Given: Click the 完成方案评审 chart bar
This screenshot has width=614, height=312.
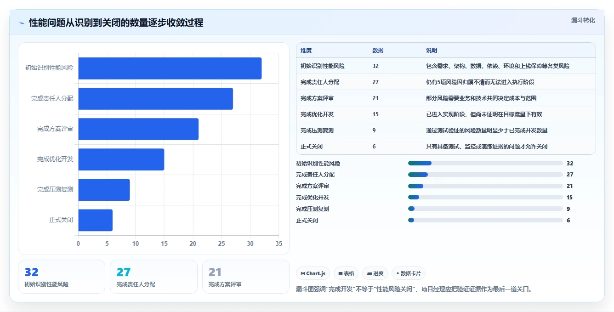Looking at the screenshot, I should [138, 129].
